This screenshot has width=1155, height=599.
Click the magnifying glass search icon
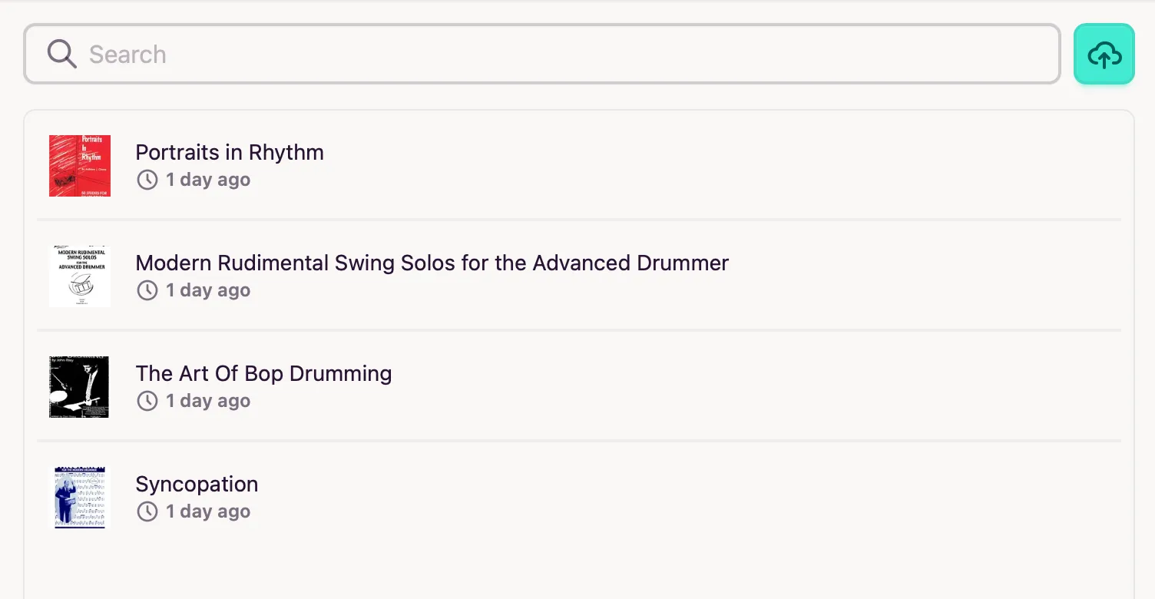[x=61, y=54]
